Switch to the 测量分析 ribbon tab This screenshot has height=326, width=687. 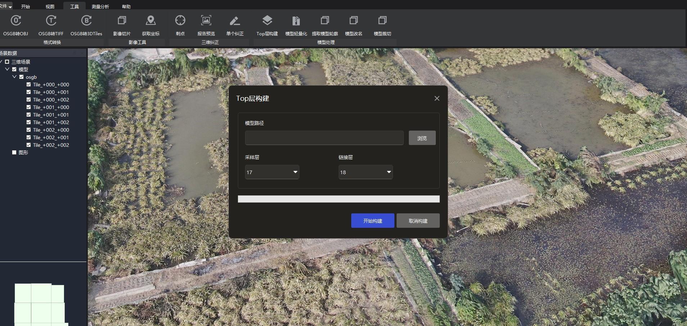coord(100,6)
